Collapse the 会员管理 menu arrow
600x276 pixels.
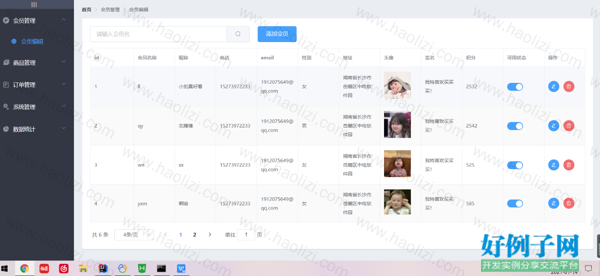tap(63, 20)
